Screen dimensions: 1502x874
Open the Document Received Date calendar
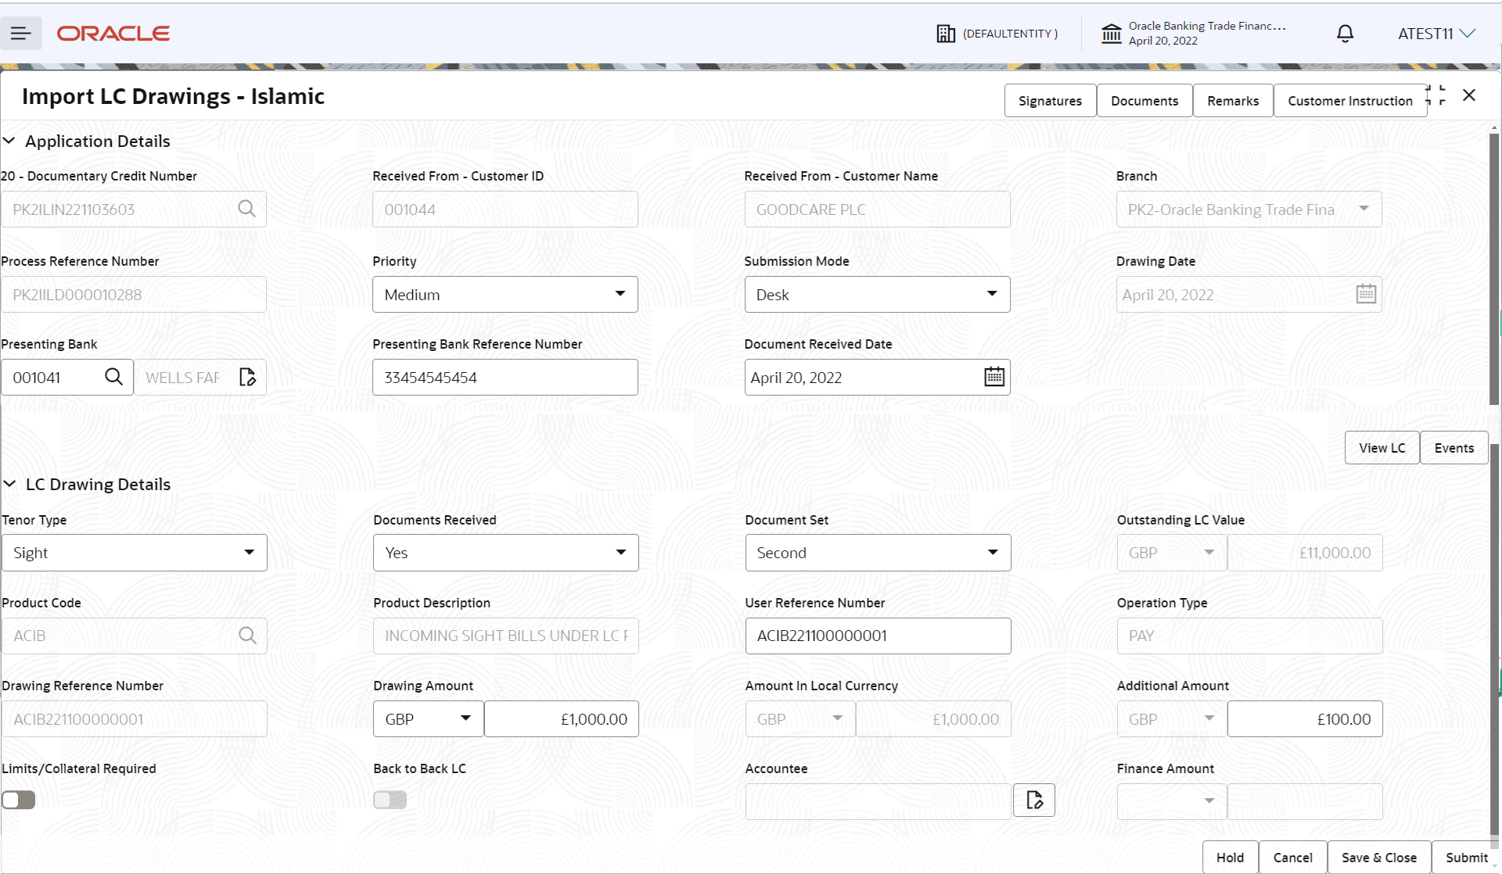coord(993,376)
